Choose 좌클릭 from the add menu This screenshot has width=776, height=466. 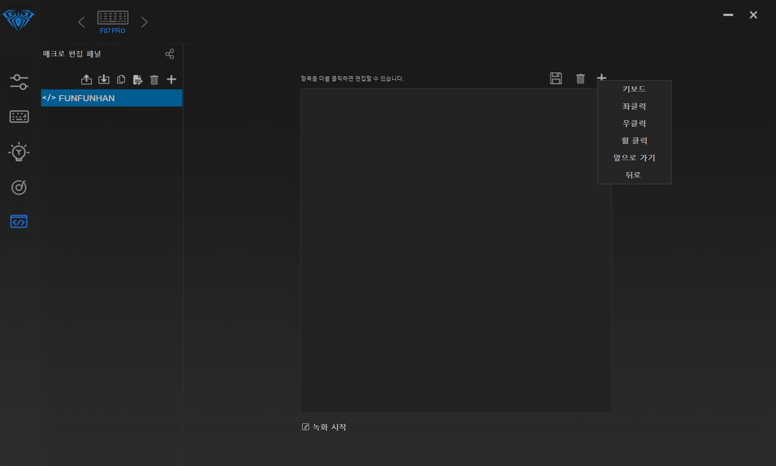coord(634,106)
